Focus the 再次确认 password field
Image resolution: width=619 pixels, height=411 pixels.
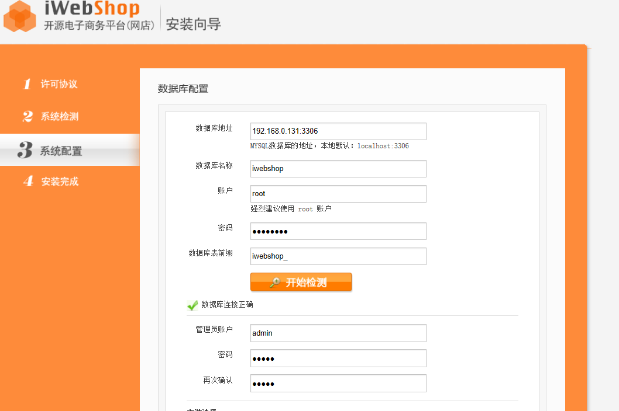pos(338,384)
